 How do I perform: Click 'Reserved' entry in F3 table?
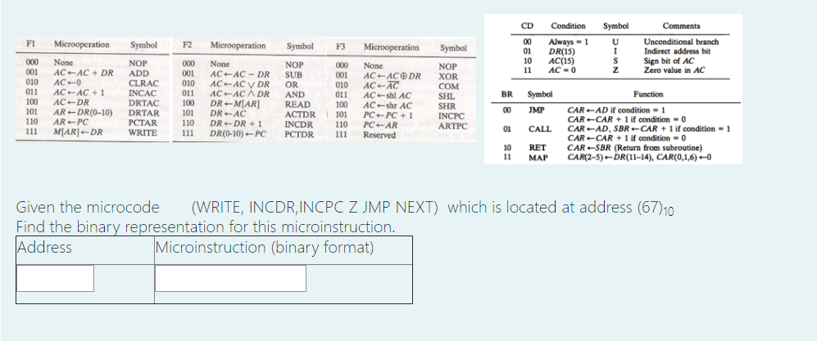379,135
